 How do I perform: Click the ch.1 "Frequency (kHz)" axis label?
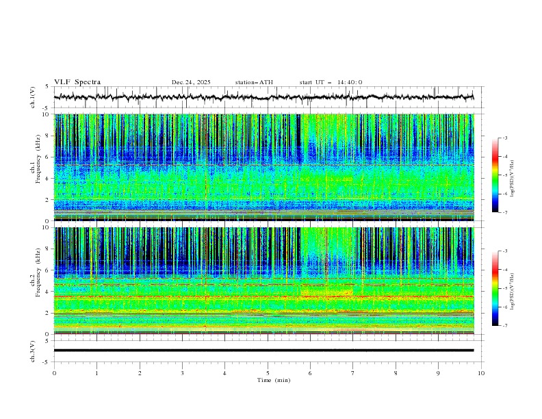click(x=38, y=158)
